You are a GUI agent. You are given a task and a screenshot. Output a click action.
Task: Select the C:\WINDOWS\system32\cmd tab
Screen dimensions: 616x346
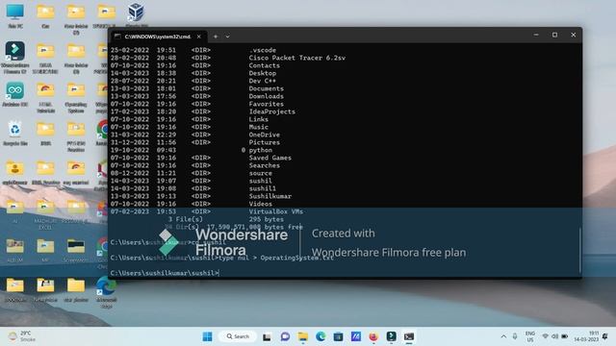158,37
